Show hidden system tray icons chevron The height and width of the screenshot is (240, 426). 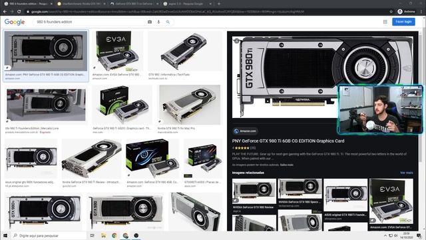point(385,235)
